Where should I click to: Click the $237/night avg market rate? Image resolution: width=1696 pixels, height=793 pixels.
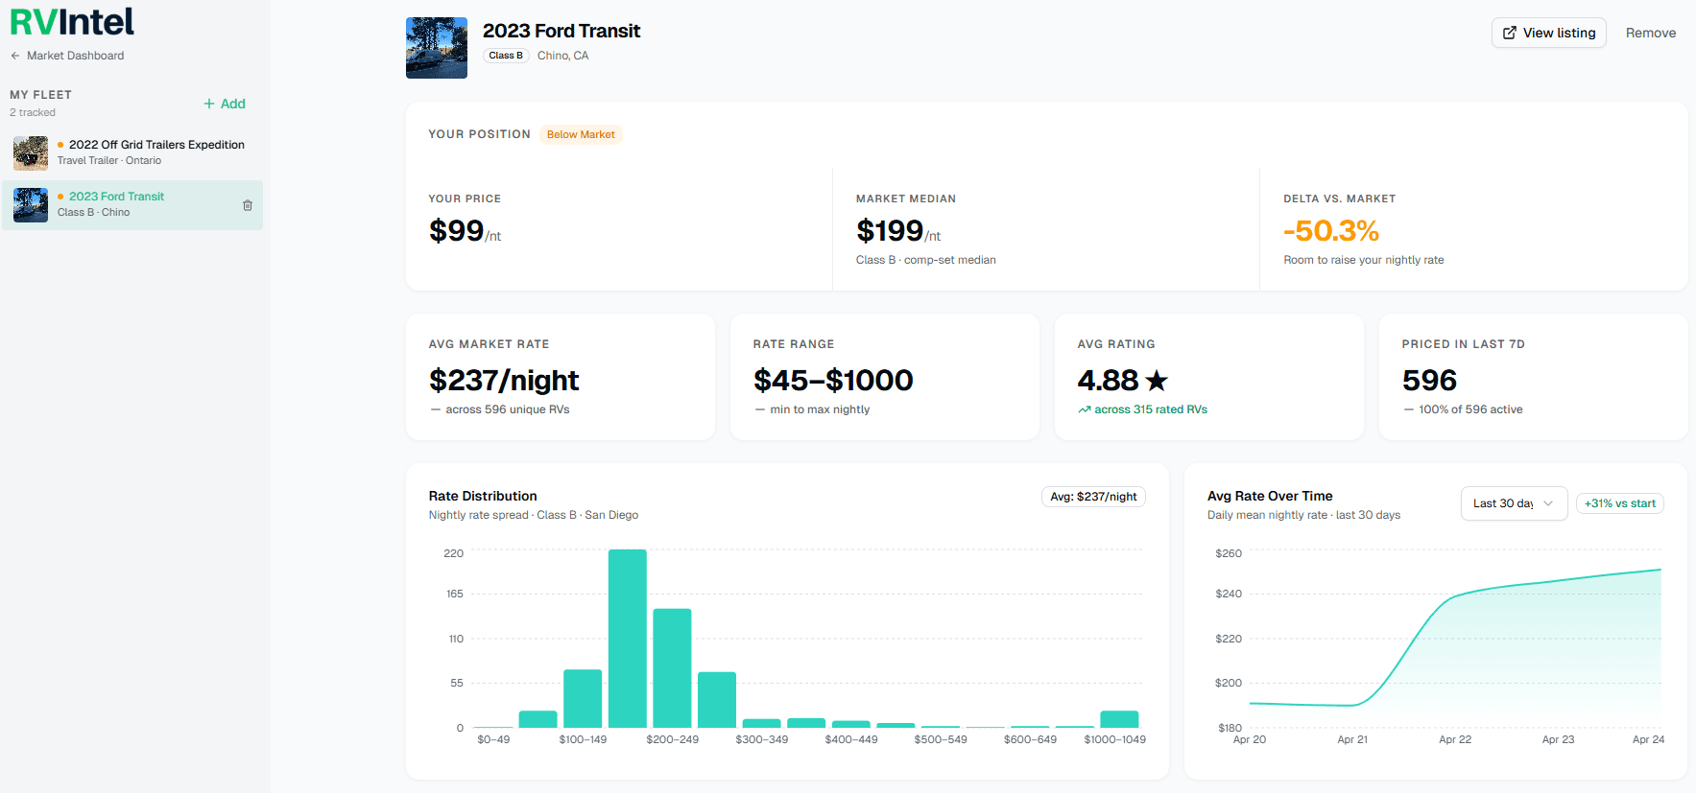tap(504, 381)
